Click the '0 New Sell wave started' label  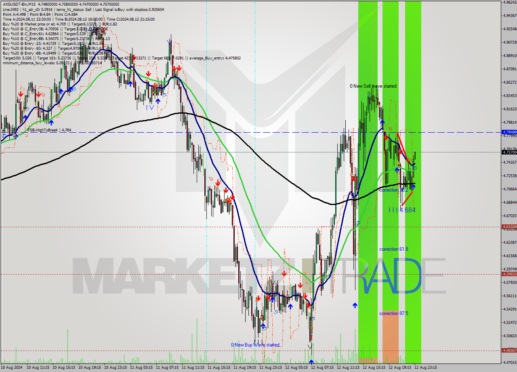(x=373, y=86)
